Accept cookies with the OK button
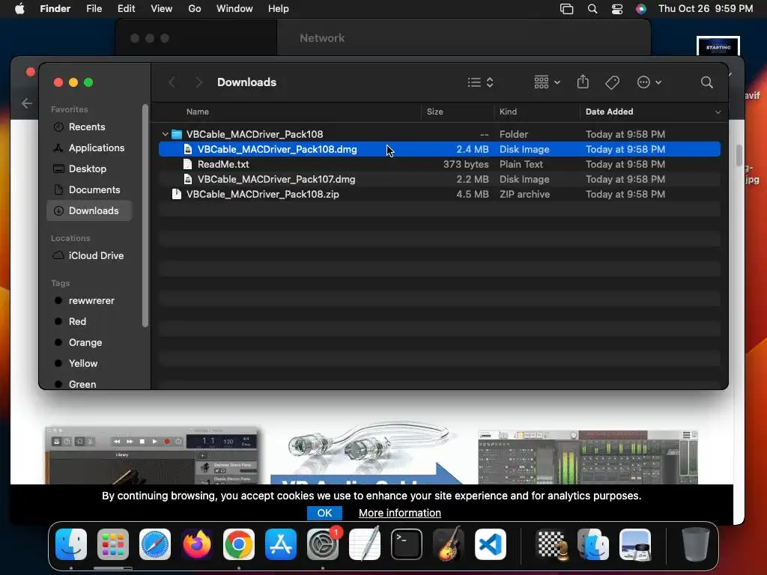767x575 pixels. point(324,513)
